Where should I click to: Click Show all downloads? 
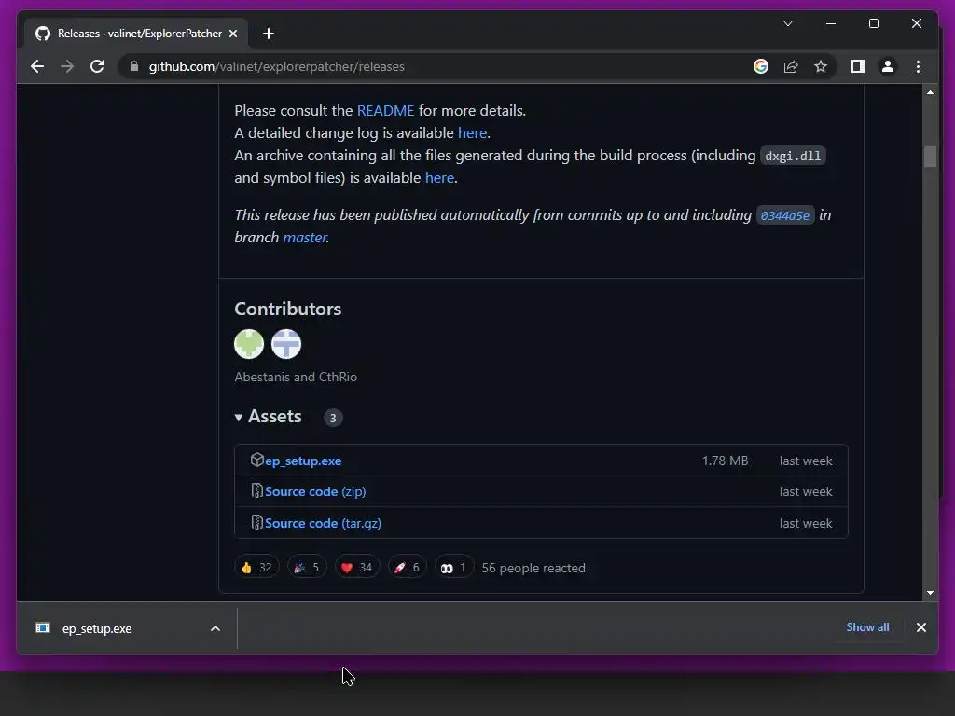point(867,627)
